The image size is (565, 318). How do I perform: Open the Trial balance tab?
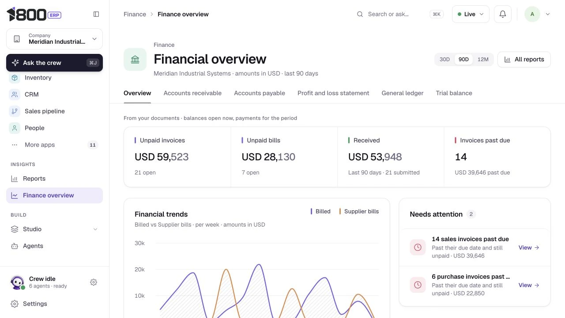pos(454,93)
